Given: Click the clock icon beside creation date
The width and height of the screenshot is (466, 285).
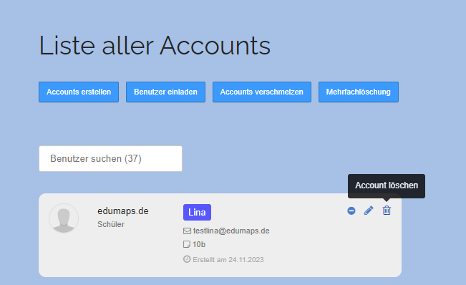Looking at the screenshot, I should click(187, 259).
